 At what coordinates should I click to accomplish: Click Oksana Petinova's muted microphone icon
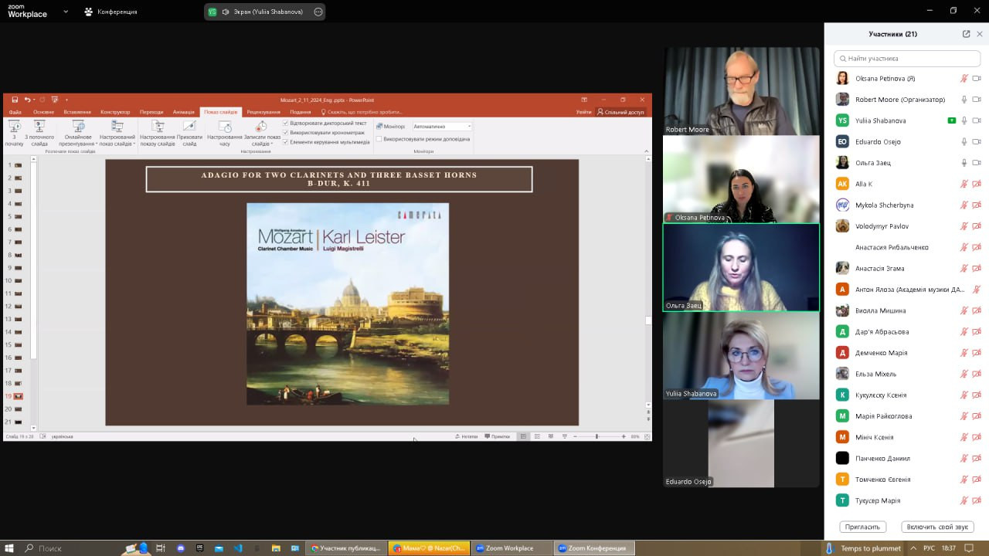(x=964, y=79)
